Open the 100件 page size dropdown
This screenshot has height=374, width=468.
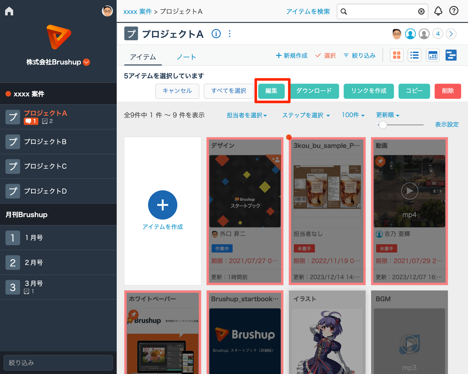pos(353,115)
